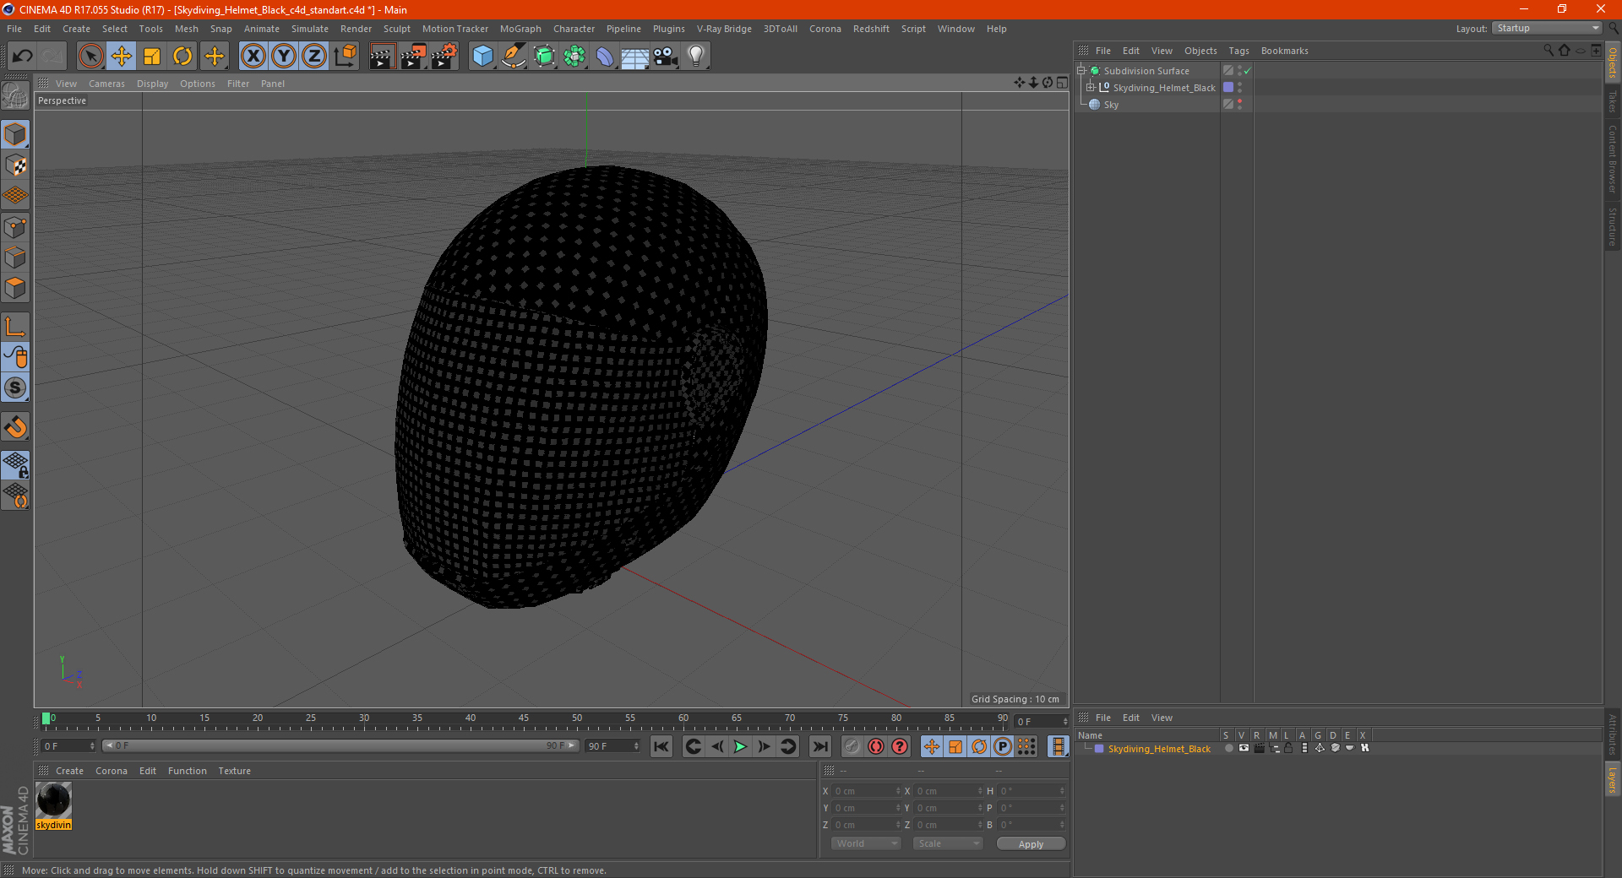Switch to Edges mode
This screenshot has height=878, width=1622.
(15, 257)
